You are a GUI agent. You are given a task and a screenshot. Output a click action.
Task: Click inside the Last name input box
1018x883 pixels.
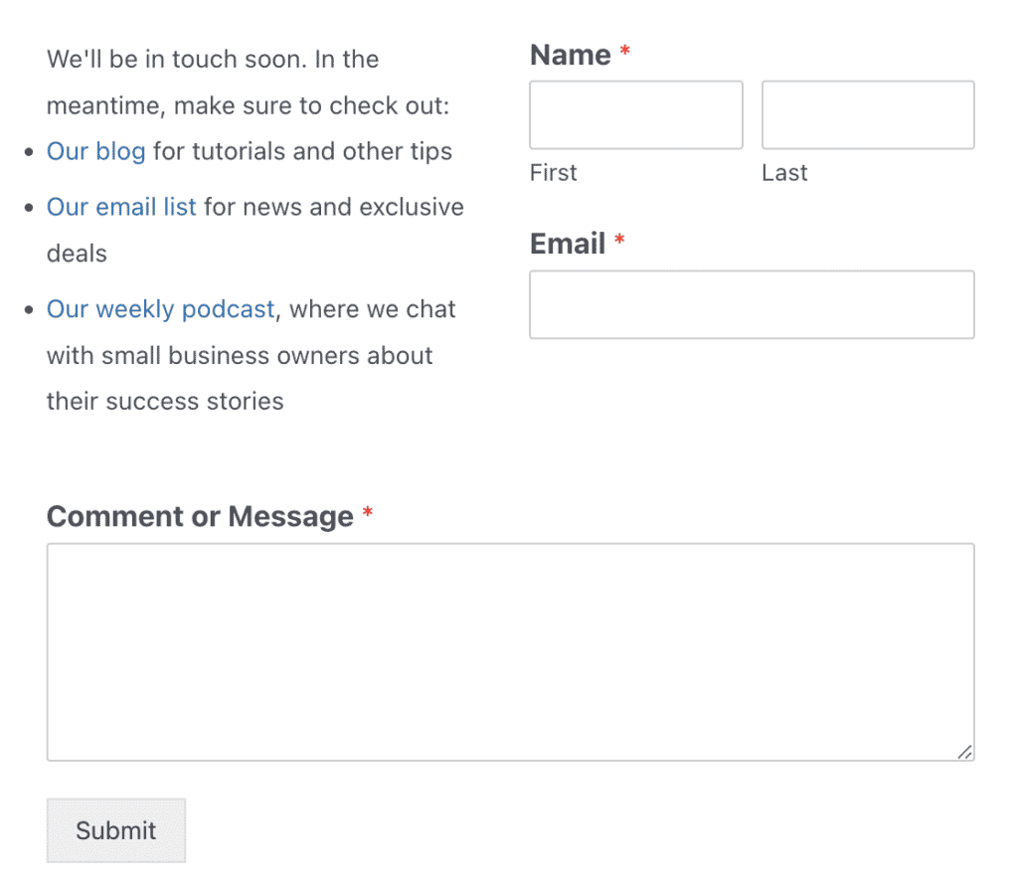(866, 114)
